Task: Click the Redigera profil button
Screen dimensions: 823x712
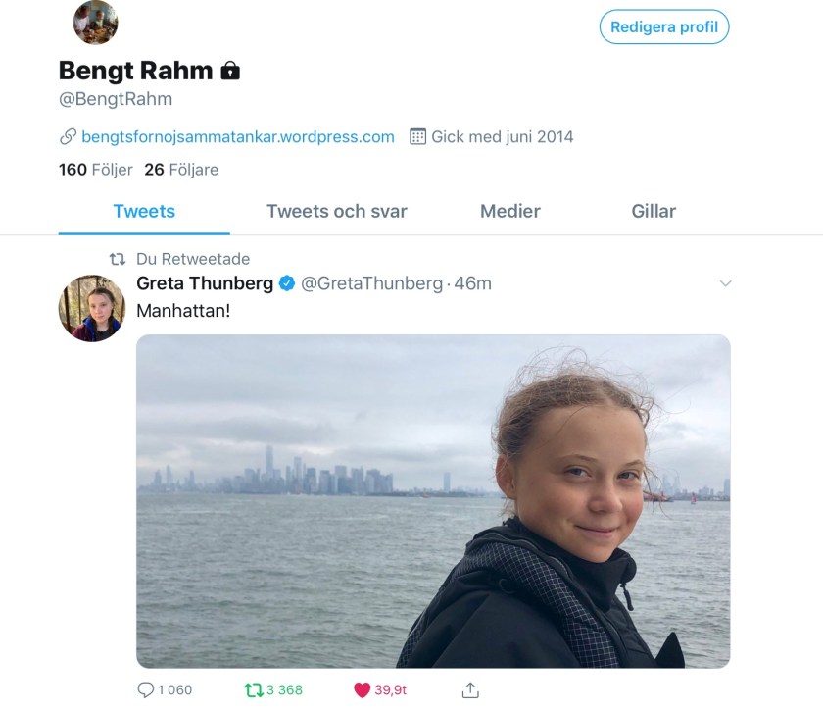Action: [x=664, y=27]
